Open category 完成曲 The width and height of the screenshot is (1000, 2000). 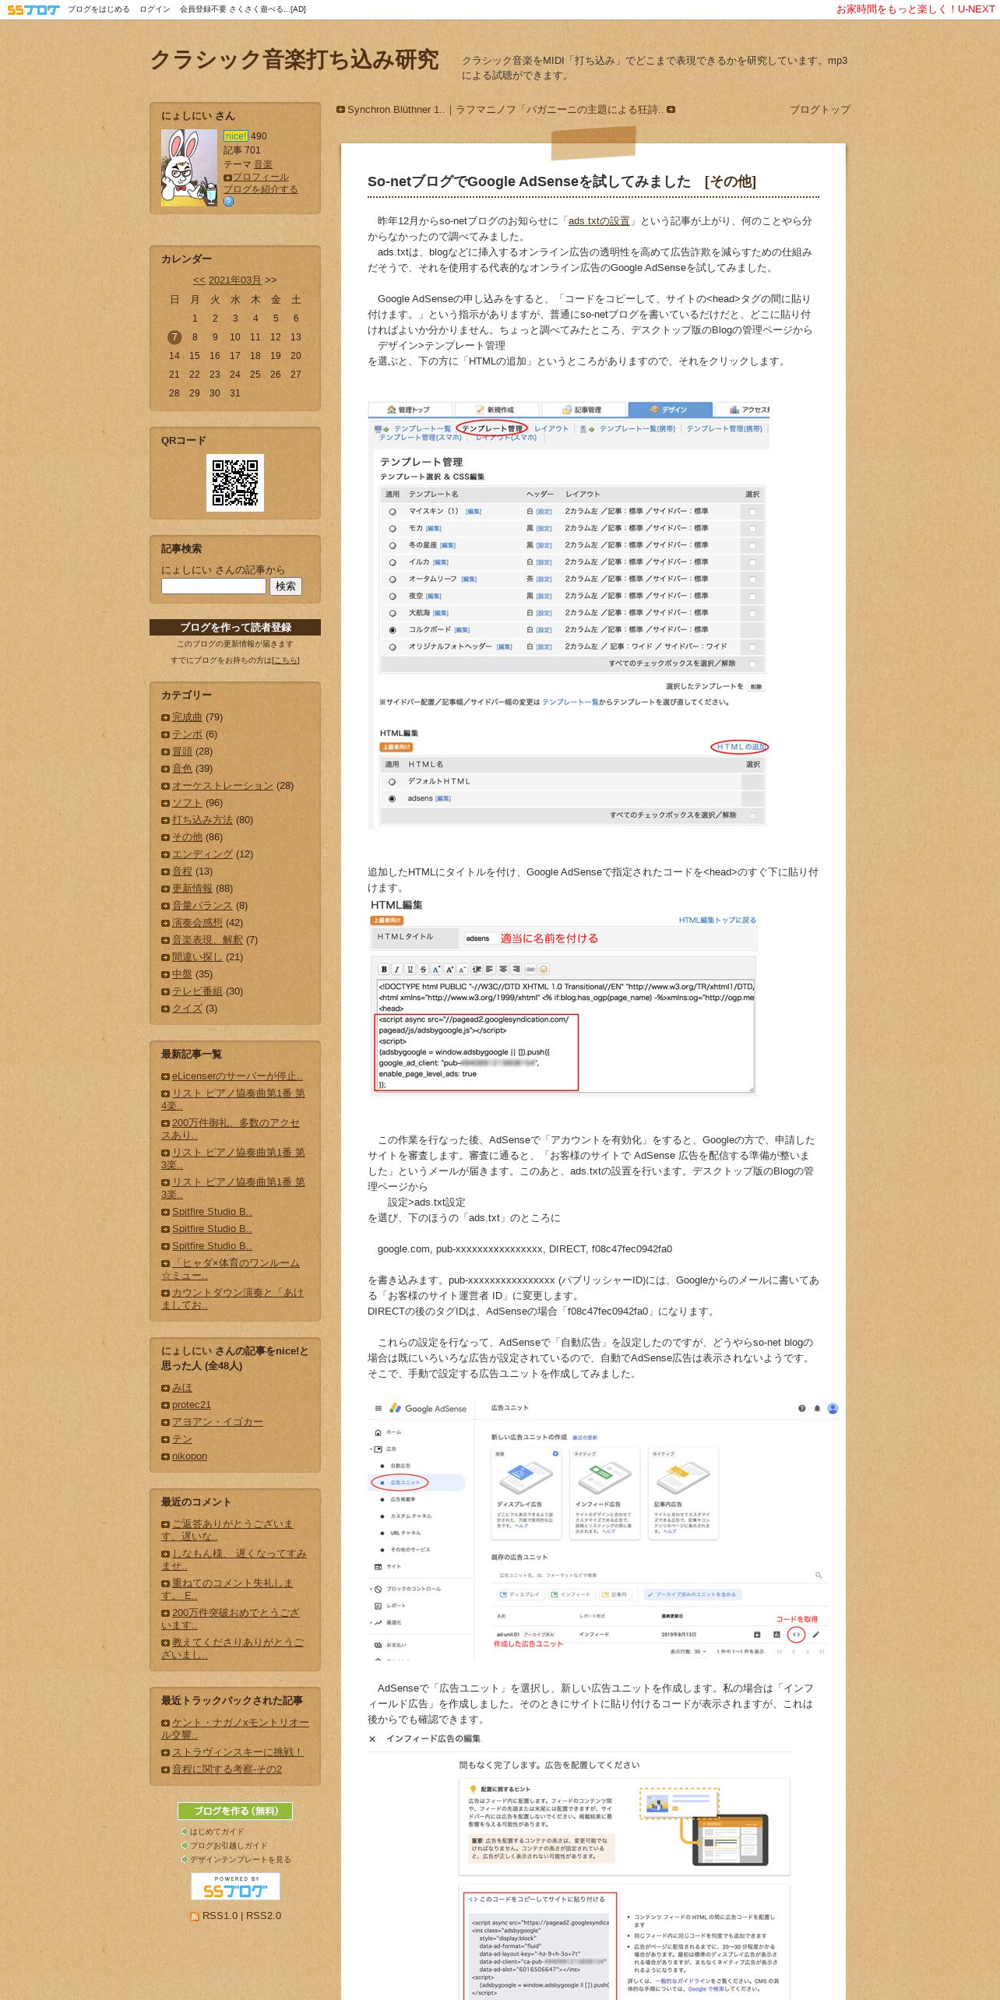pyautogui.click(x=187, y=717)
